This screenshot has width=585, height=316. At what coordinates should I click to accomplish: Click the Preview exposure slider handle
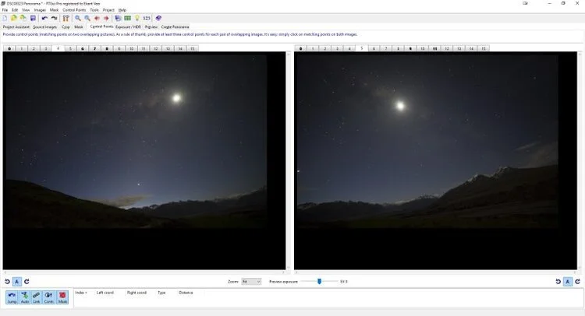(319, 282)
